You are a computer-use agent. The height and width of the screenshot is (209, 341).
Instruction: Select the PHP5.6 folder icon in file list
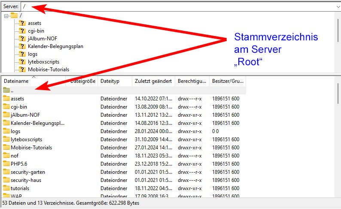coord(6,164)
